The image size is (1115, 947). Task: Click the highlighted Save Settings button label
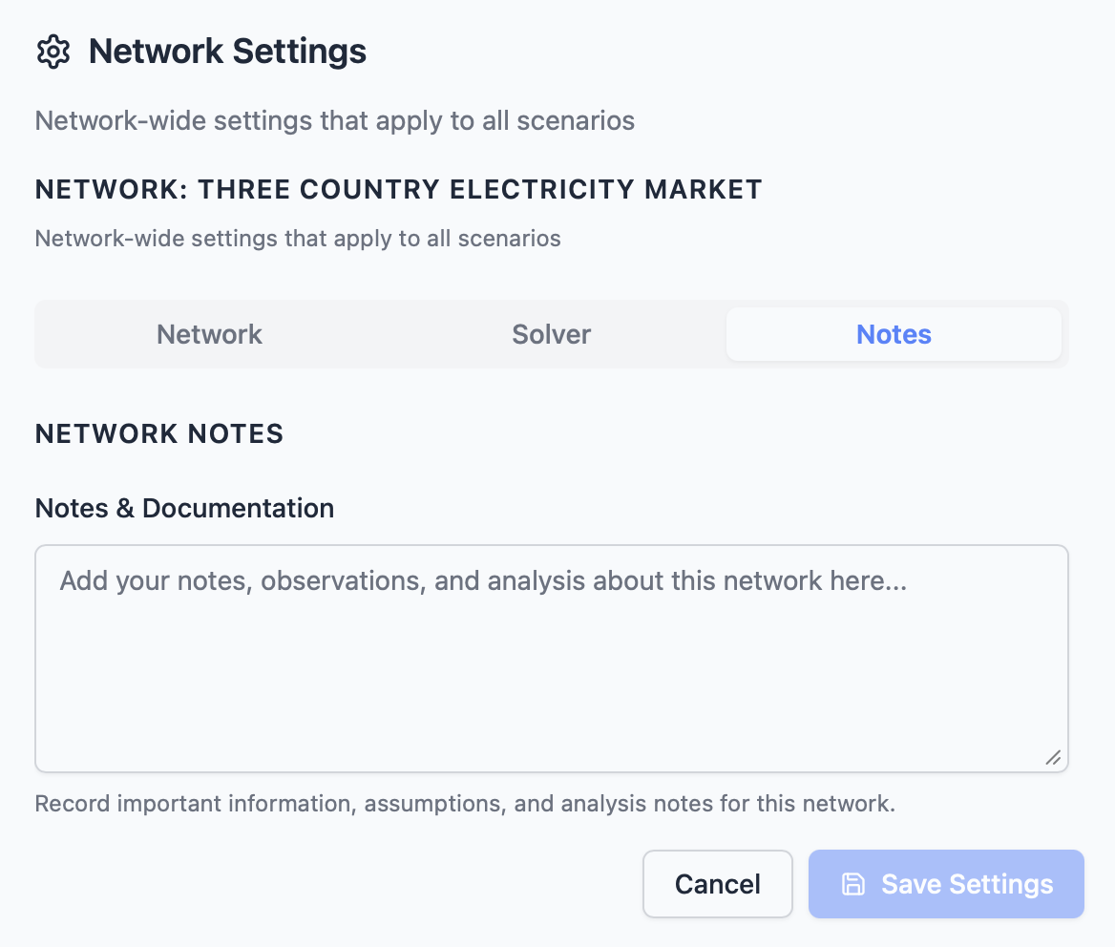[x=967, y=884]
